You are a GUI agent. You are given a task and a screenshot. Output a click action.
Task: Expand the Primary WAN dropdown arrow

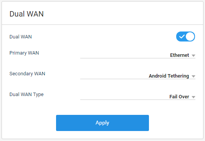point(193,56)
